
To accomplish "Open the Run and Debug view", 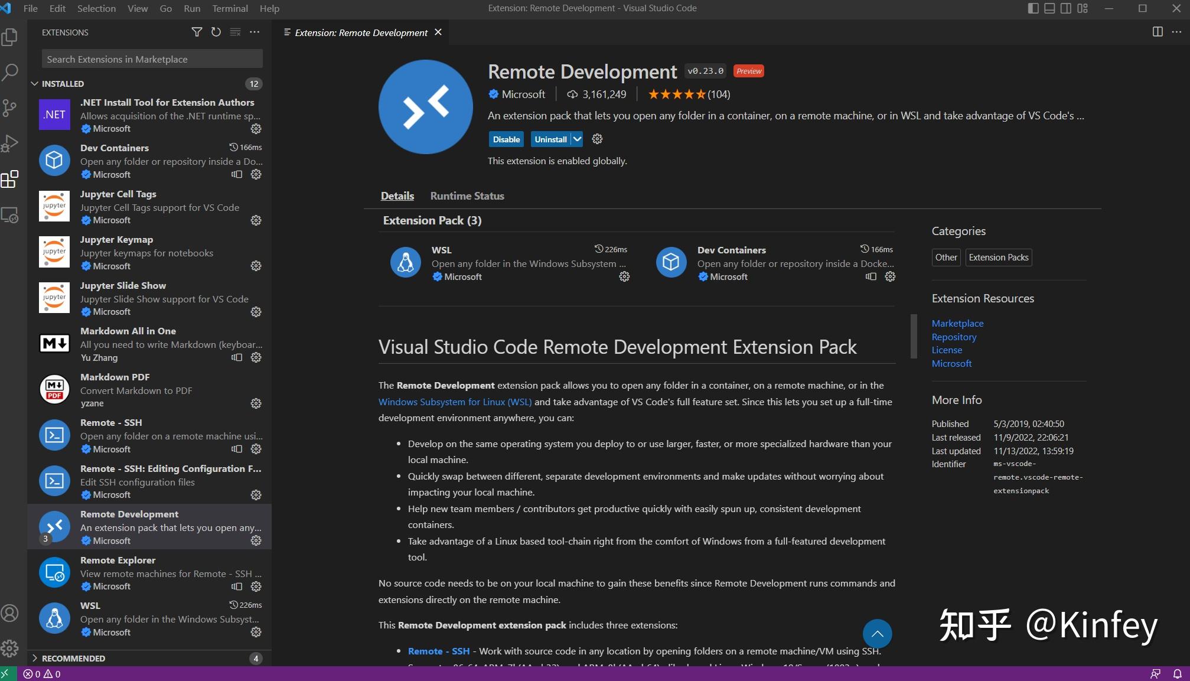I will (10, 143).
